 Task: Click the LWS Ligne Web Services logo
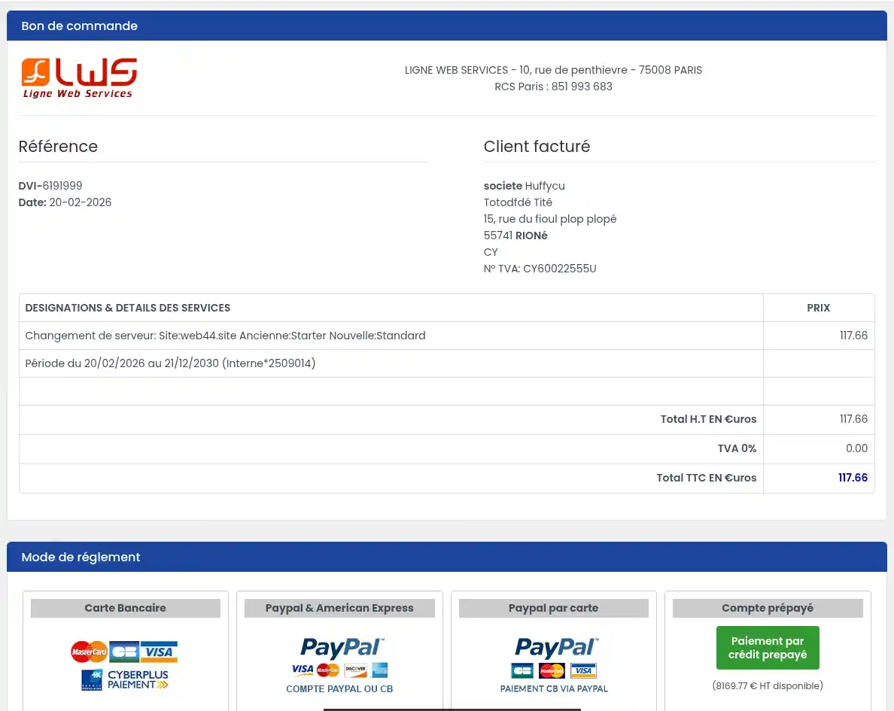79,78
